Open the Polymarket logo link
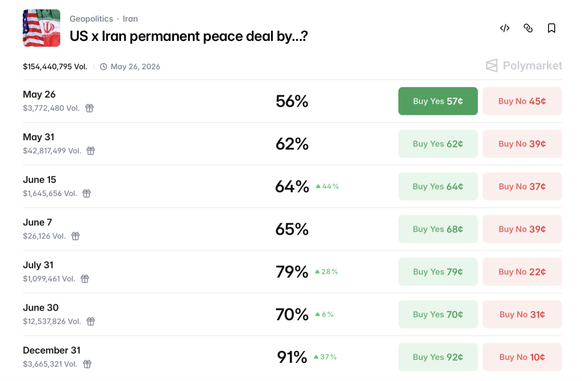This screenshot has width=582, height=381. point(523,66)
